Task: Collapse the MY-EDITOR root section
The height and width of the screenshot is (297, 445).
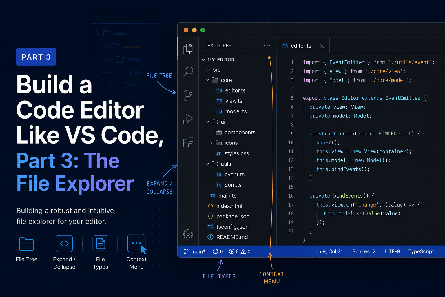Action: click(203, 60)
